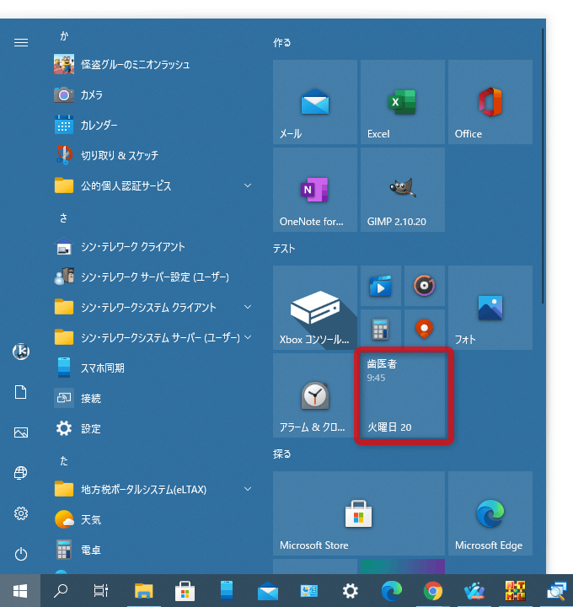This screenshot has height=607, width=573.
Task: Open the Maps small tile
Action: 425,330
